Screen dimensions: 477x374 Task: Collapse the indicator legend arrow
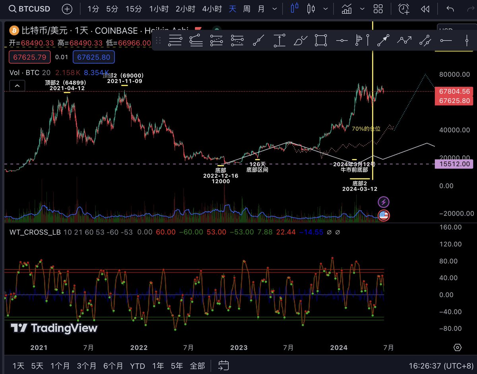[x=17, y=85]
